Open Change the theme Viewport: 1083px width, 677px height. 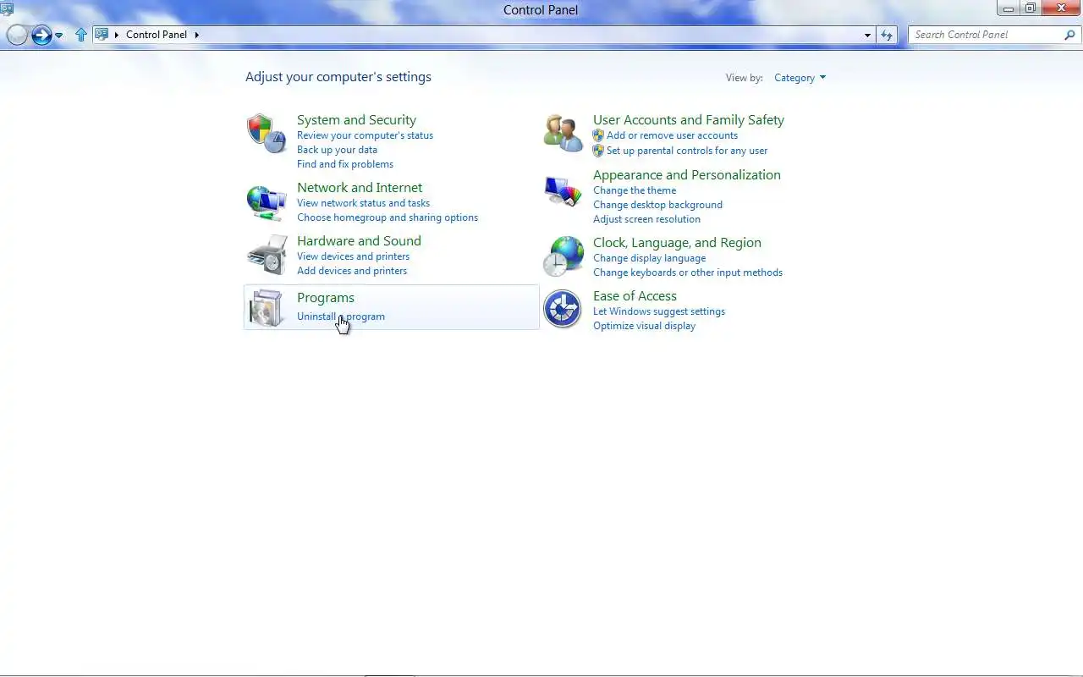635,190
